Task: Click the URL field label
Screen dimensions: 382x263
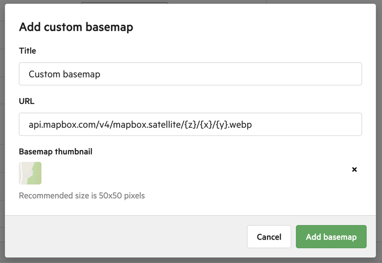Action: point(27,101)
